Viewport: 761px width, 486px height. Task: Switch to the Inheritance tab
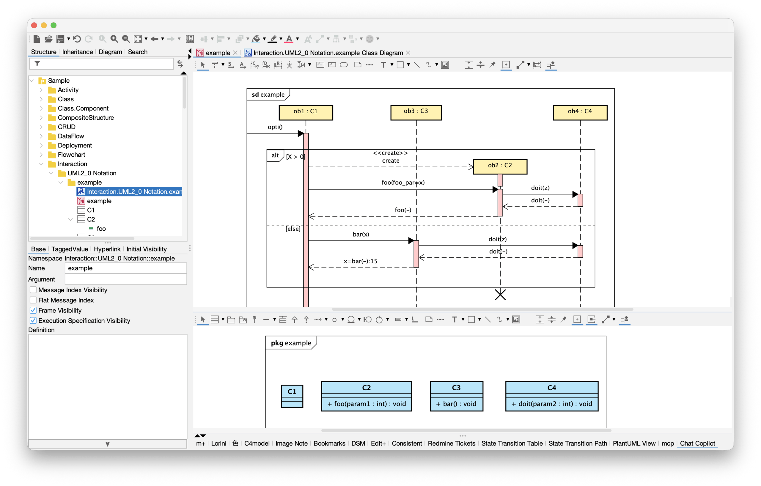[77, 52]
